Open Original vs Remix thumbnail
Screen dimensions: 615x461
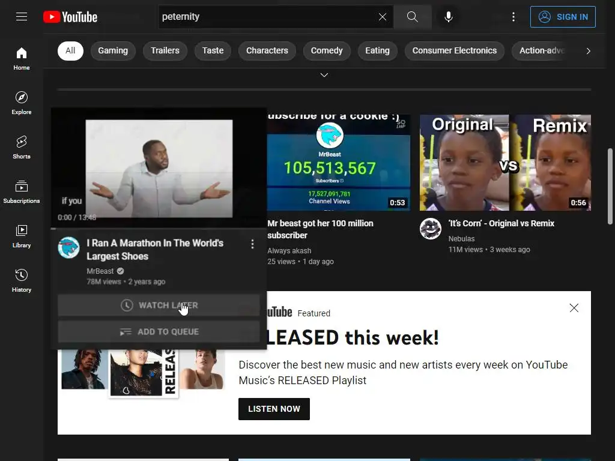tap(505, 163)
